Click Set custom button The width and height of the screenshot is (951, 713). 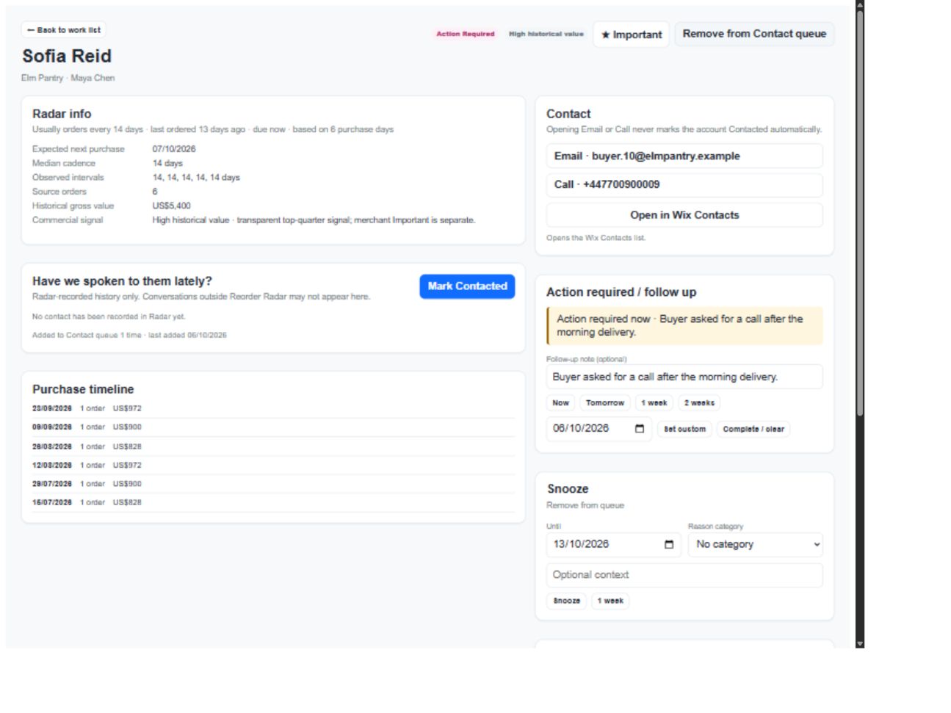click(x=684, y=429)
